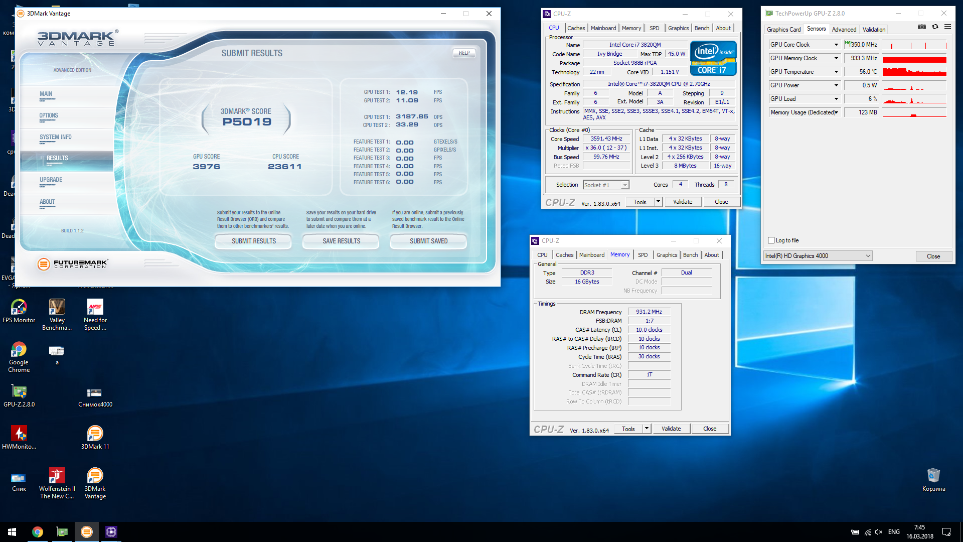The width and height of the screenshot is (963, 542).
Task: Expand the GPU Core Clock sensor dropdown
Action: pos(836,45)
